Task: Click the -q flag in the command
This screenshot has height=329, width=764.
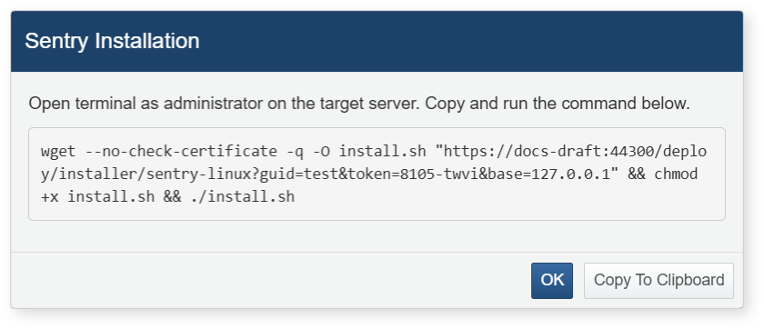Action: click(295, 152)
